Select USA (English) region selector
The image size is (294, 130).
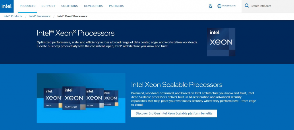(x=229, y=6)
